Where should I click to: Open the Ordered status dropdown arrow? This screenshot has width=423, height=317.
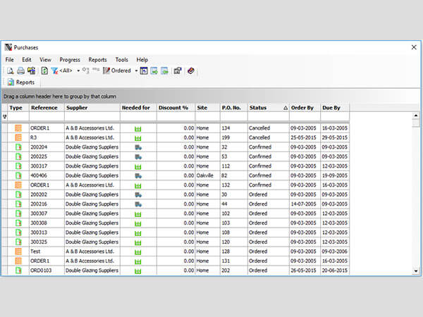pyautogui.click(x=135, y=70)
